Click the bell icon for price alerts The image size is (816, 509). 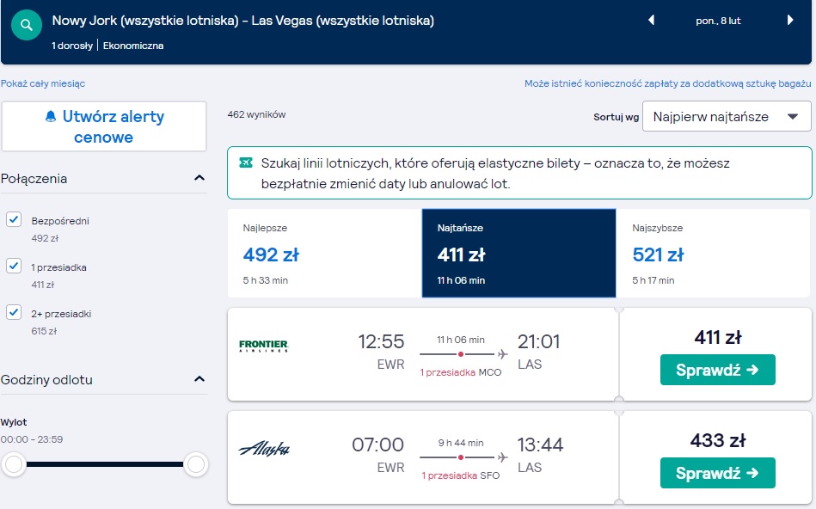51,116
